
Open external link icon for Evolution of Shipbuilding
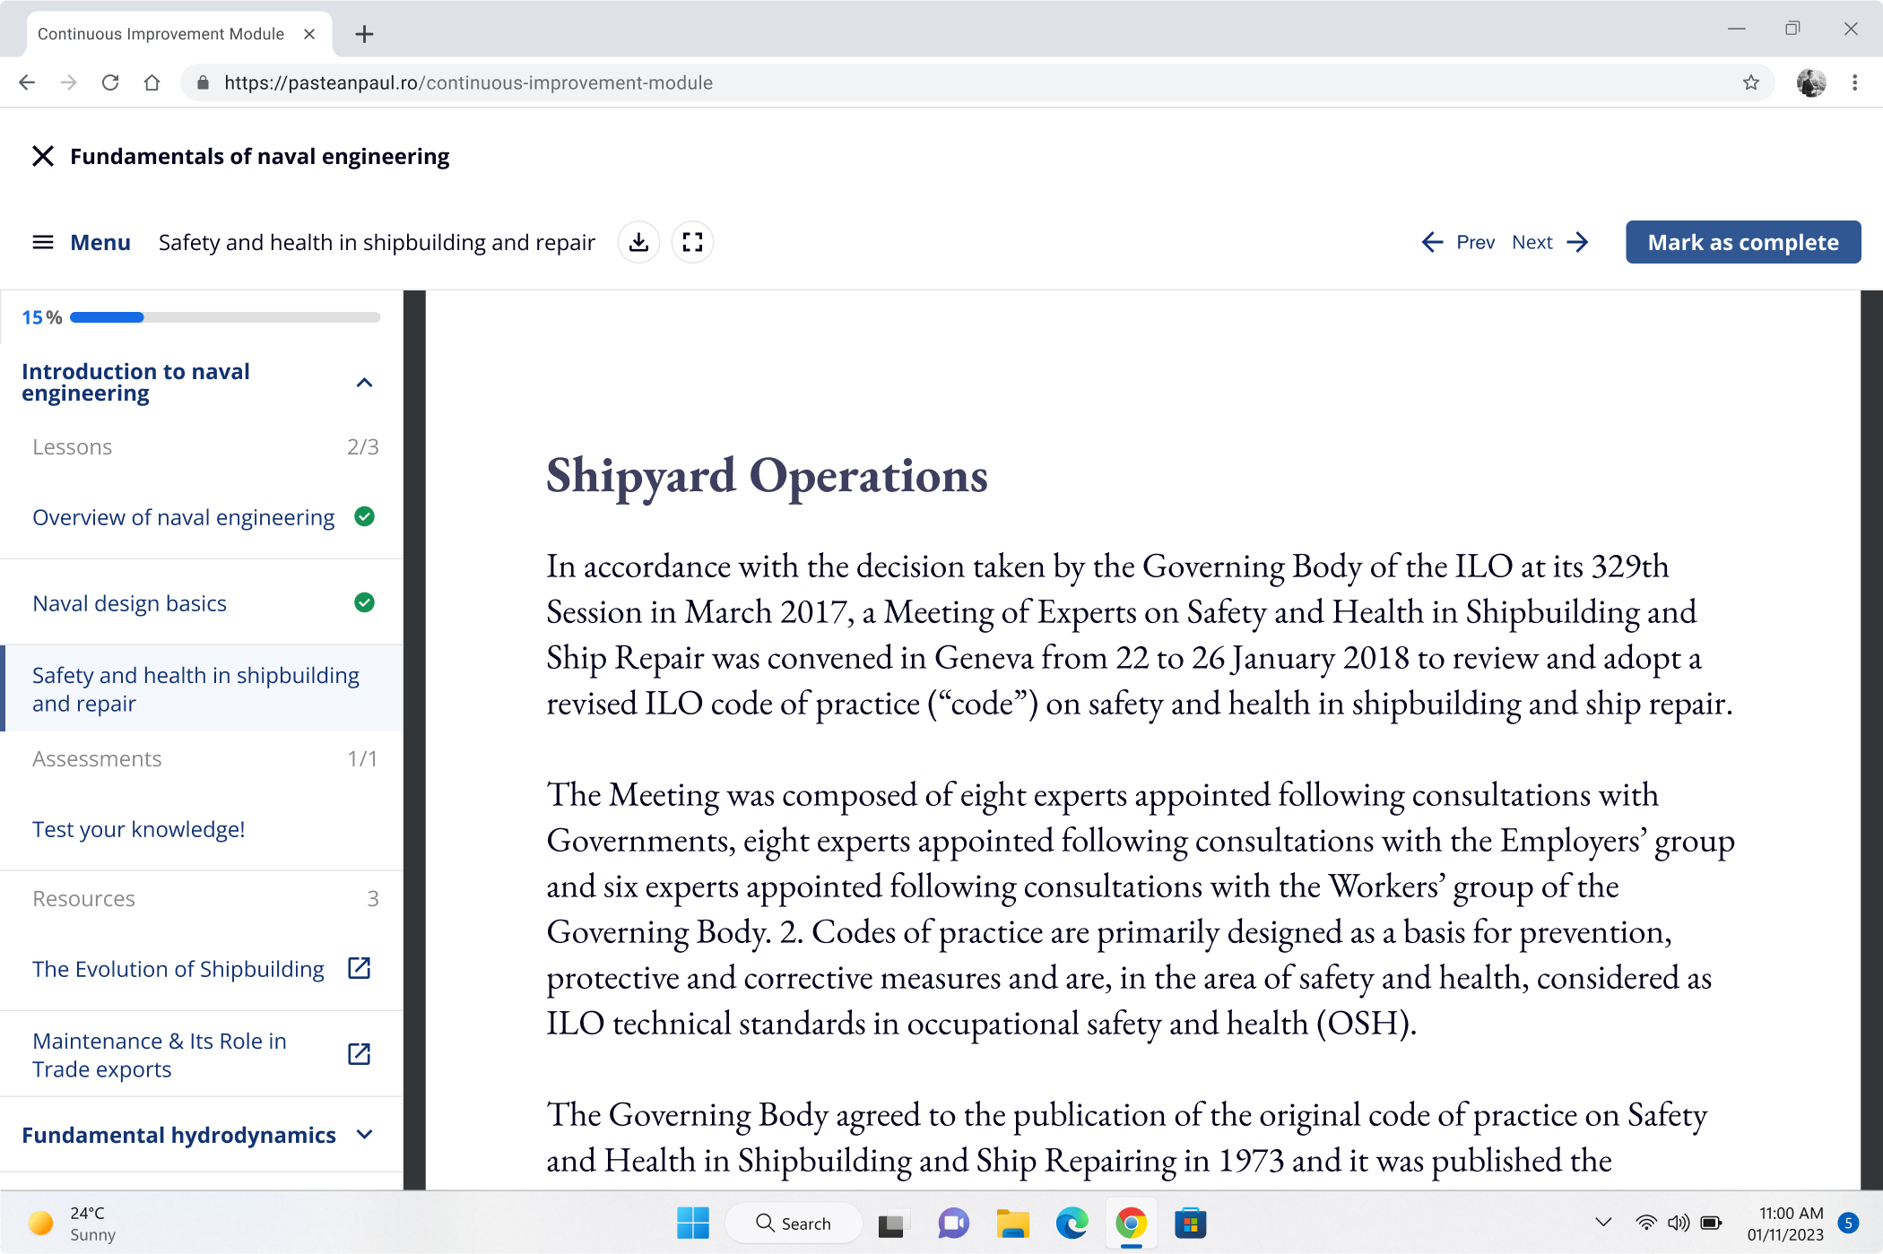click(x=359, y=968)
